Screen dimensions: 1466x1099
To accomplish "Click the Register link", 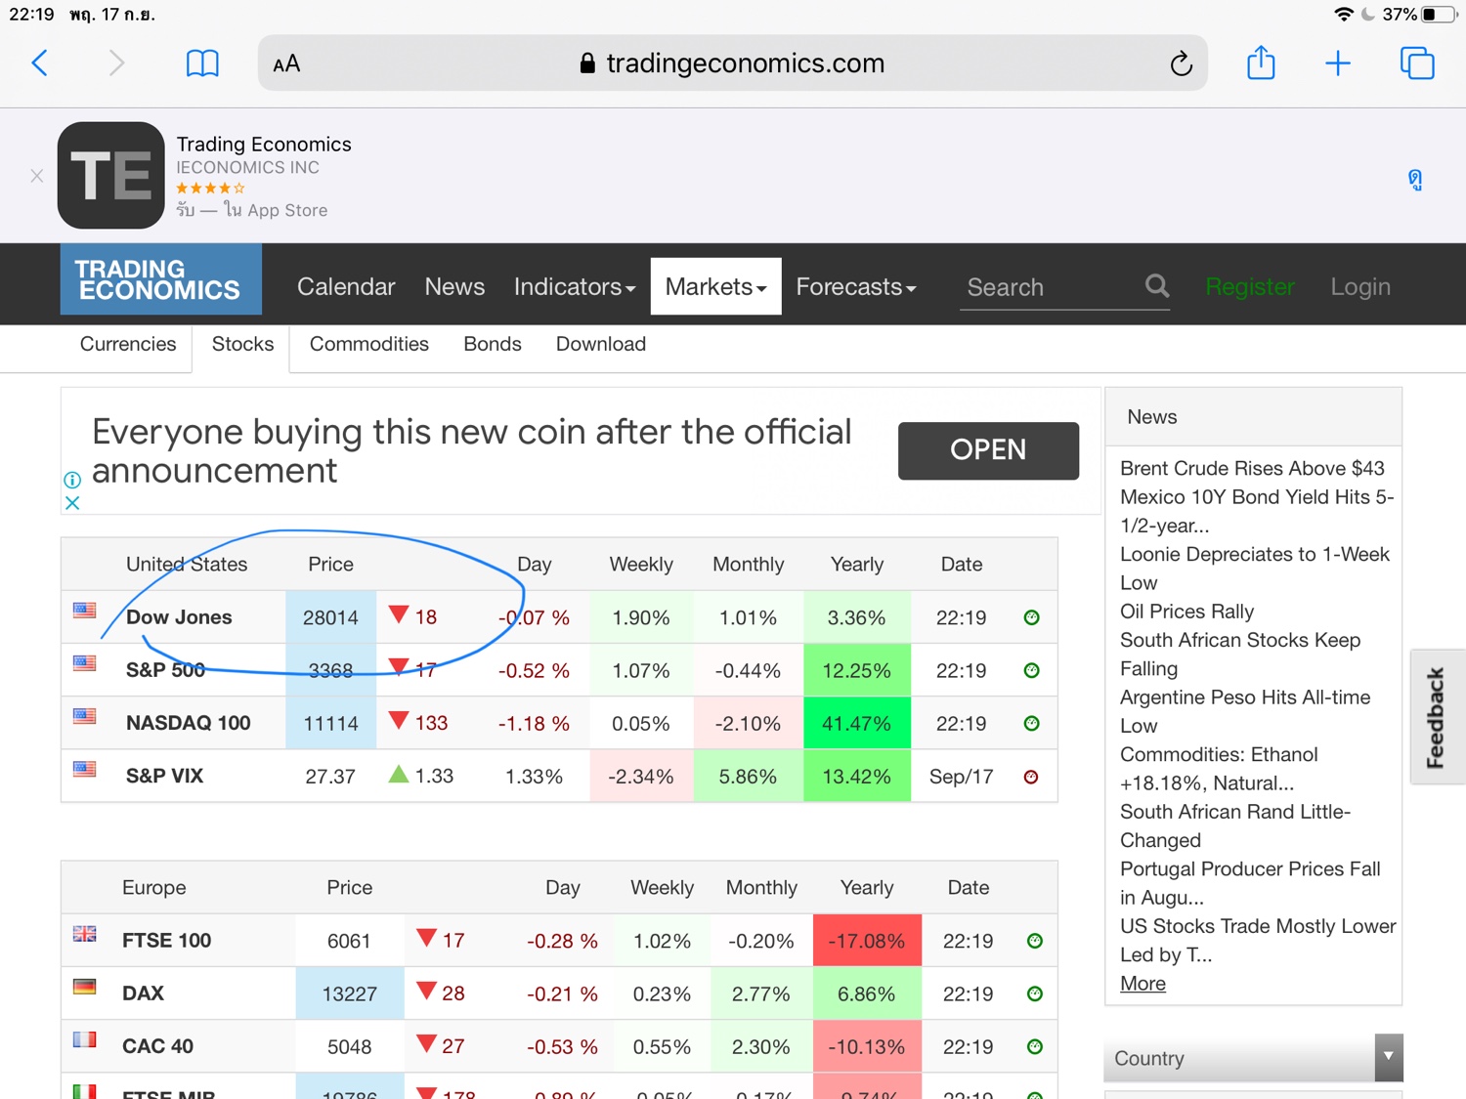I will (1250, 286).
